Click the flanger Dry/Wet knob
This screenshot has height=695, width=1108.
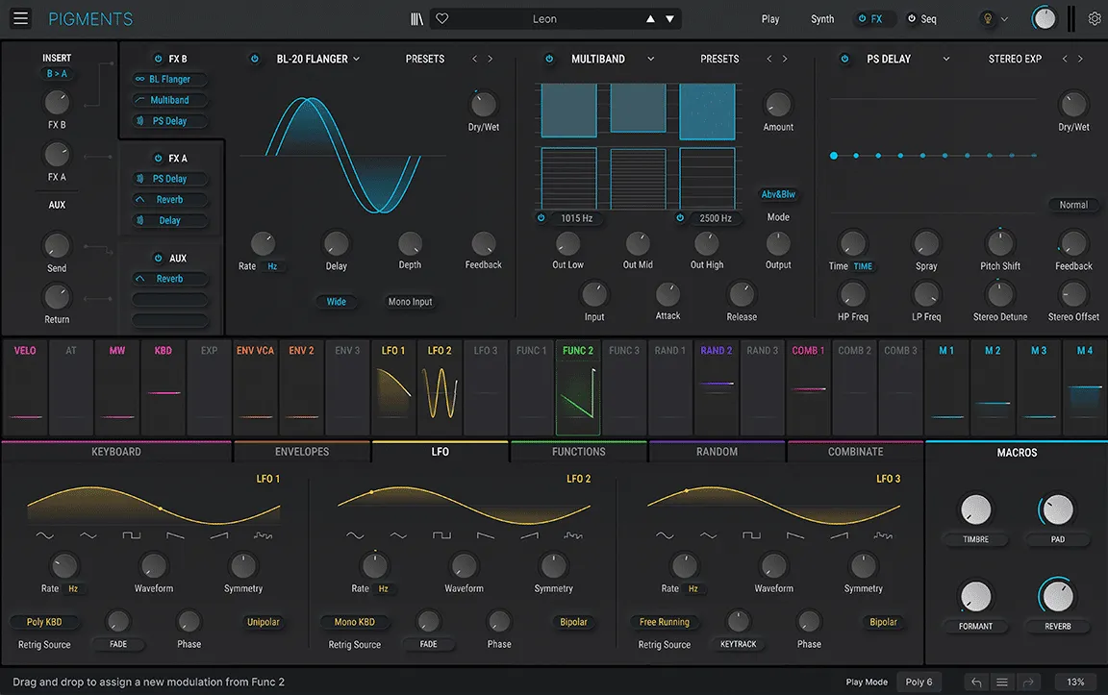484,105
